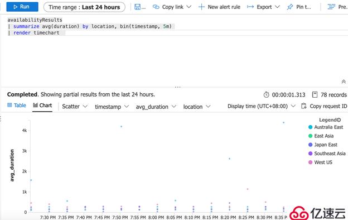Viewport: 348px width, 220px height.
Task: Click the 8:00 PM x-axis label
Action: [156, 217]
